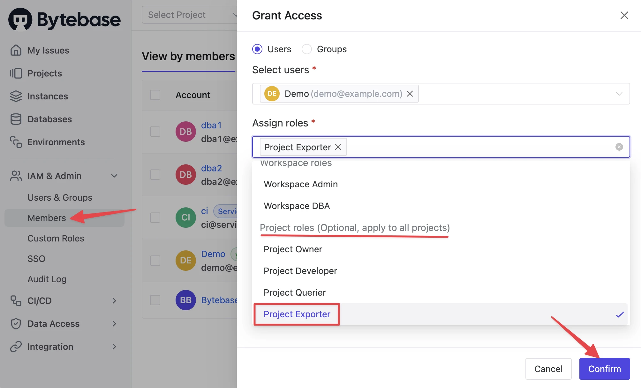Click the Data Access shield icon
Image resolution: width=641 pixels, height=388 pixels.
(x=16, y=324)
